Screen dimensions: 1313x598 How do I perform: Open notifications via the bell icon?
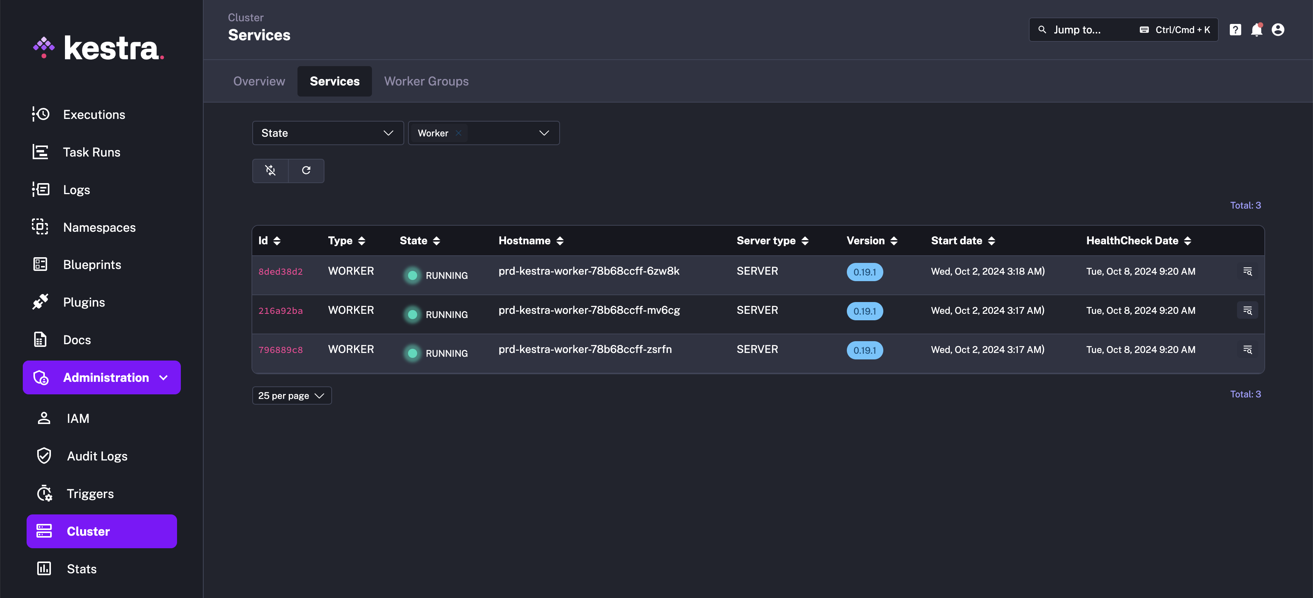(x=1256, y=30)
